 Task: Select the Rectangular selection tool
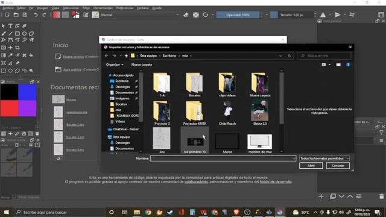[x=4, y=71]
